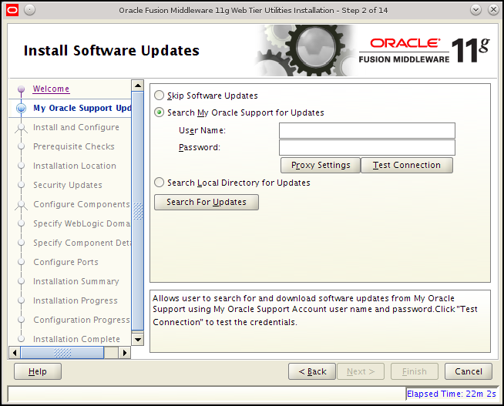Screen dimensions: 504x406
Task: Click the Prerequisite Checks step label
Action: (74, 146)
